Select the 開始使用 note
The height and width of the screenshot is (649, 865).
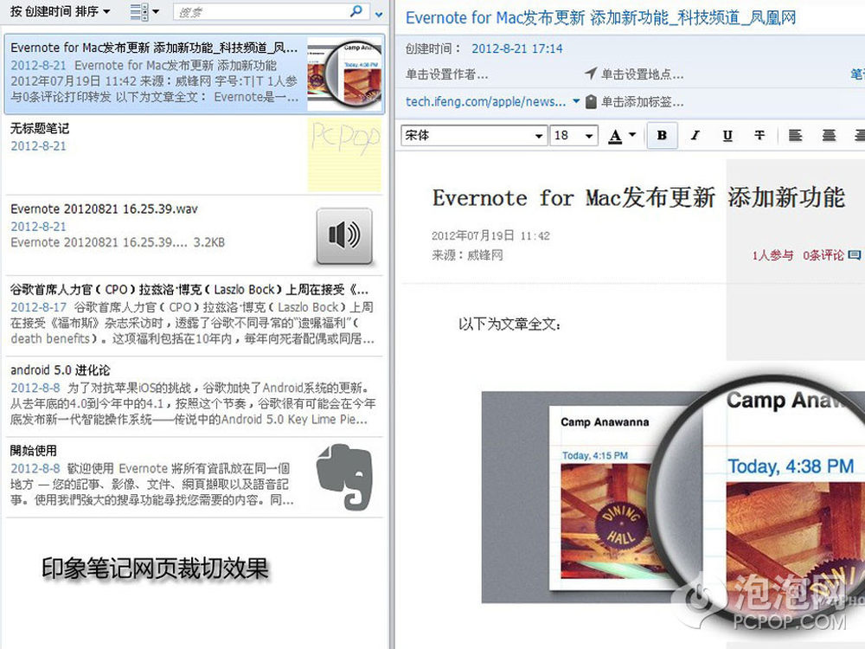pos(194,478)
